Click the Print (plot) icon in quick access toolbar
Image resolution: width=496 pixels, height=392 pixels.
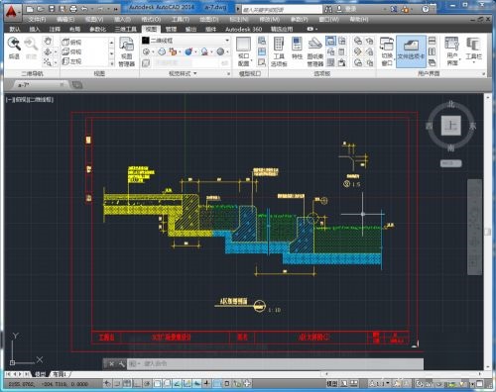click(73, 9)
